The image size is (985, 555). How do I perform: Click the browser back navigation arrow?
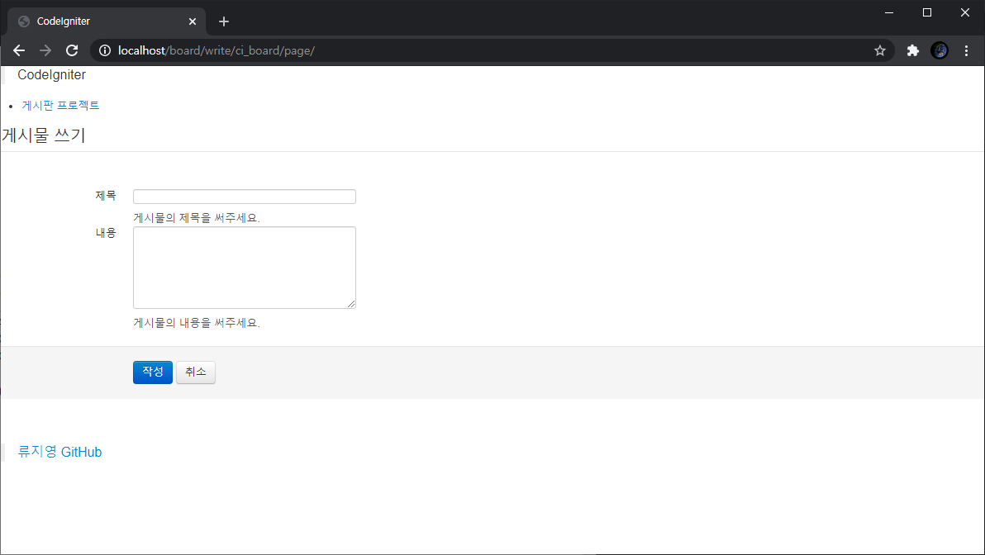pyautogui.click(x=19, y=50)
